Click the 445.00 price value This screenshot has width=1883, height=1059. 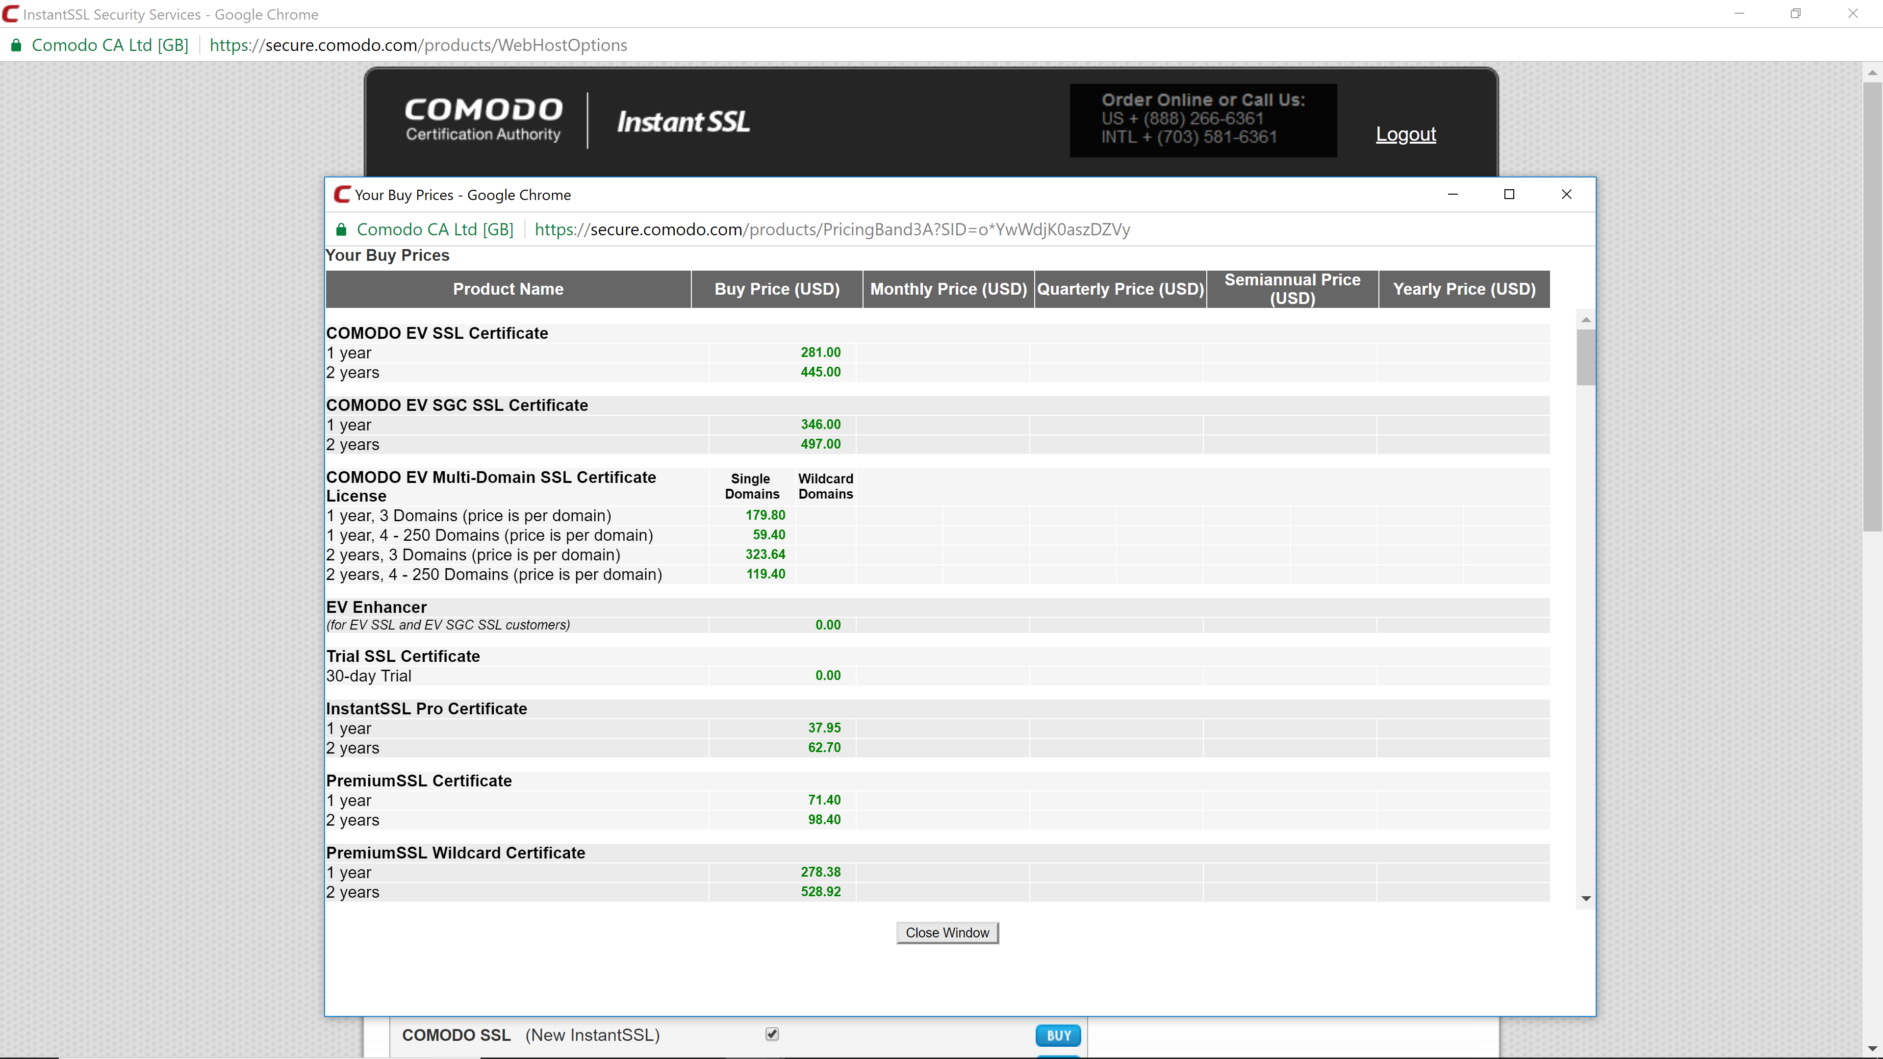(820, 372)
